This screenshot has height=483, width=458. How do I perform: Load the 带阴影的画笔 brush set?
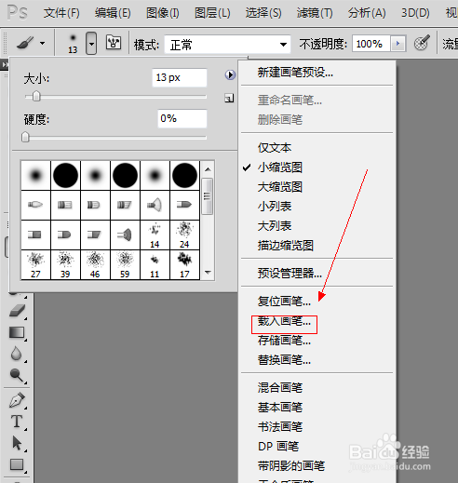pos(291,465)
